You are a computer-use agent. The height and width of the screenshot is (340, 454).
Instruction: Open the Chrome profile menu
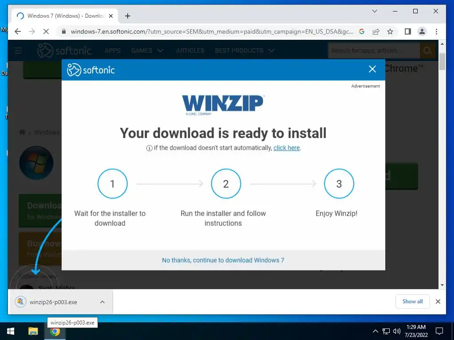click(x=422, y=31)
